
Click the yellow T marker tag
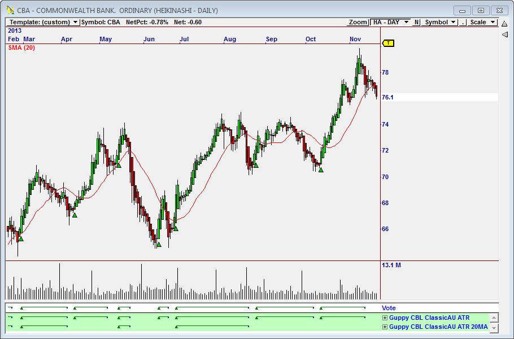(388, 44)
